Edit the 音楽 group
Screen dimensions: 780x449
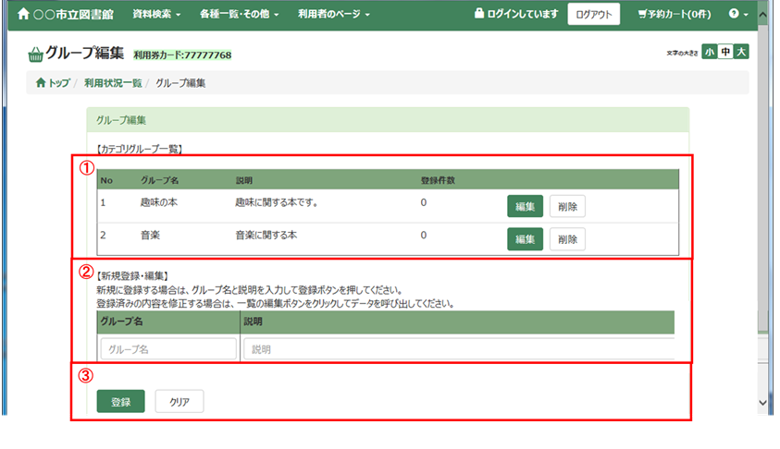pyautogui.click(x=525, y=239)
